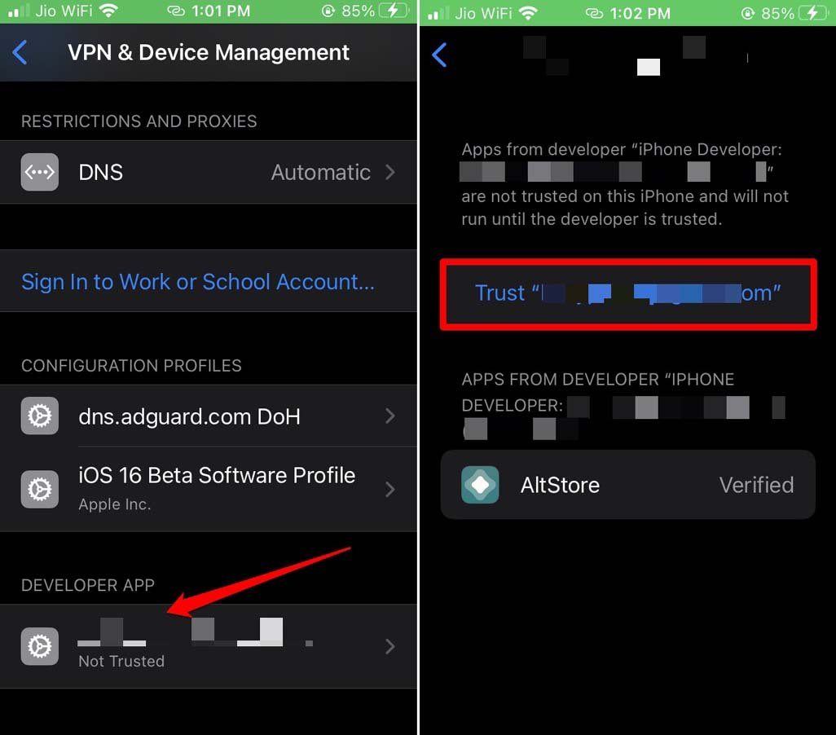Open chevron on dns.adguard.com DoH row
Image resolution: width=836 pixels, height=735 pixels.
pyautogui.click(x=390, y=416)
